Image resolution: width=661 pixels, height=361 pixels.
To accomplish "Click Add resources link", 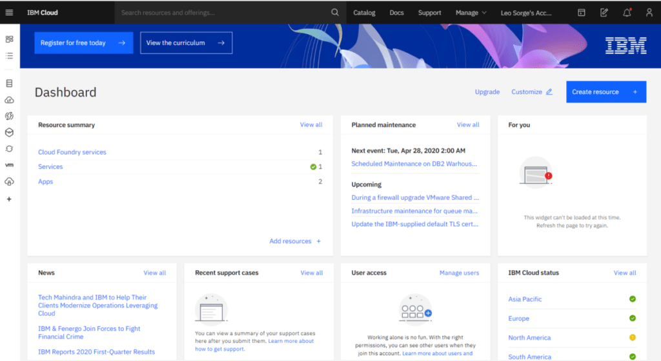I will tap(295, 241).
